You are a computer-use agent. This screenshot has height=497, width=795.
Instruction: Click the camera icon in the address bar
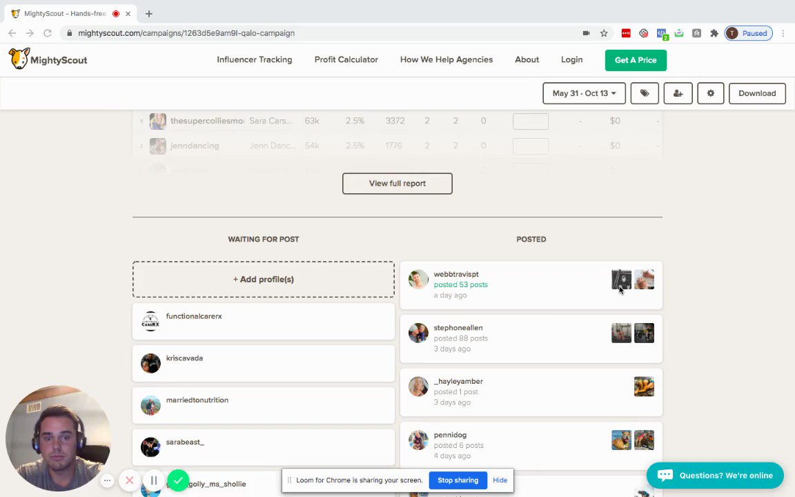[586, 33]
